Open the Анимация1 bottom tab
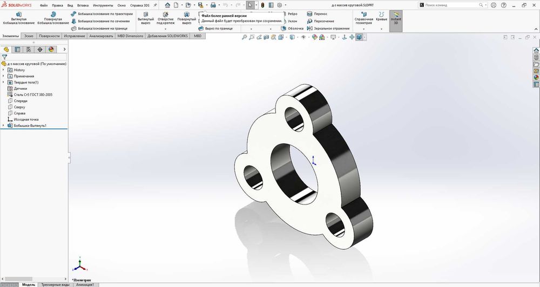The image size is (540, 287). coord(85,285)
